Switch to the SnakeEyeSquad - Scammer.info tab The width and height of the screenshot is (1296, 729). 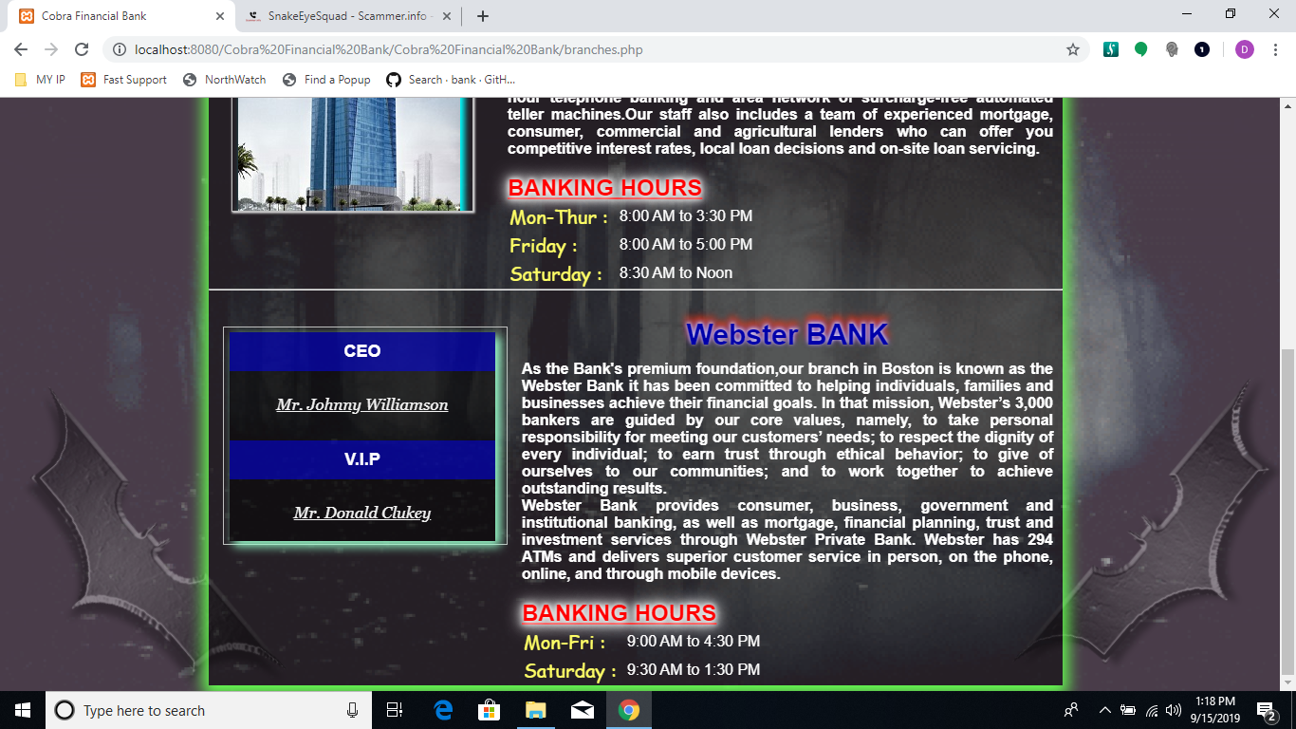348,16
